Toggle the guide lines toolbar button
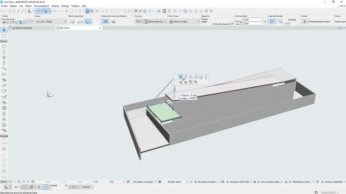This screenshot has height=194, width=346. pos(38,11)
